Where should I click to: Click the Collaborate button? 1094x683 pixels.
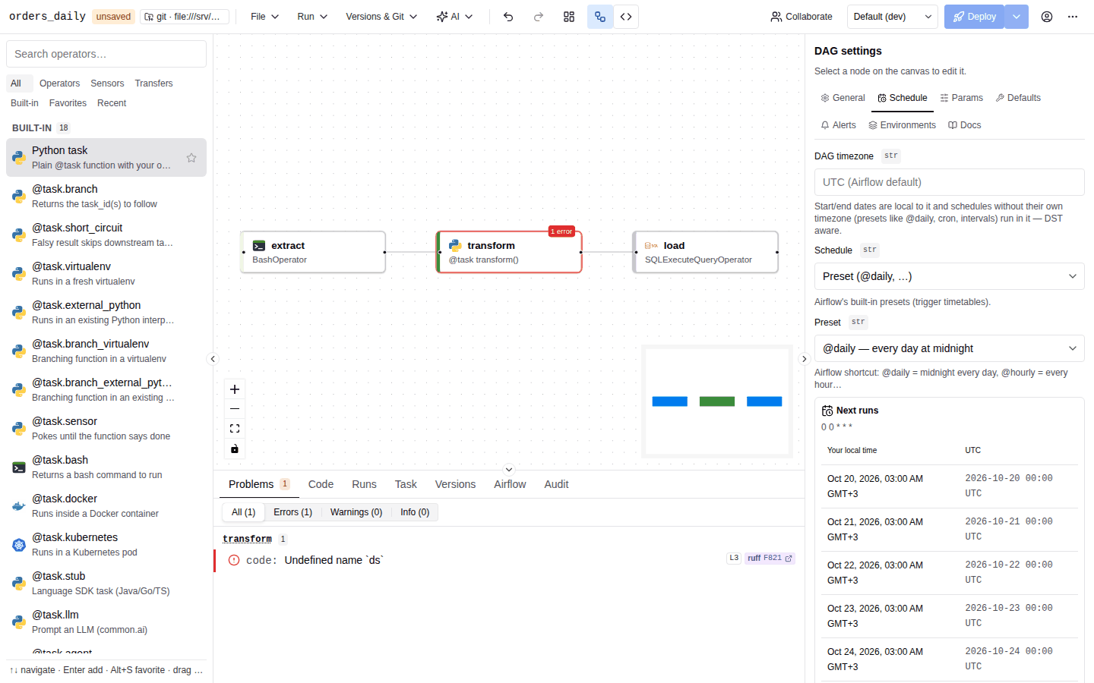click(x=802, y=17)
